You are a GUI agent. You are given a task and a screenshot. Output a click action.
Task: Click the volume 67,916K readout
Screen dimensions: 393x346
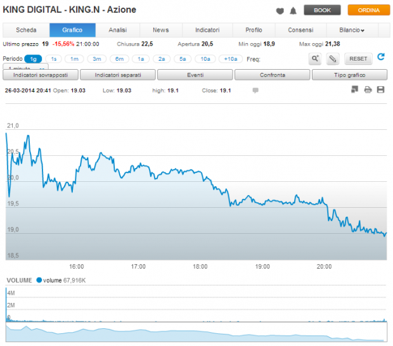point(65,280)
